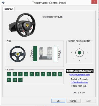Click button indicator number 8
Screen dimensions: 99x106
tap(49, 74)
